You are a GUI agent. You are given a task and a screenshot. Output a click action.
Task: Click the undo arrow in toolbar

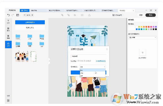[x=8, y=15]
